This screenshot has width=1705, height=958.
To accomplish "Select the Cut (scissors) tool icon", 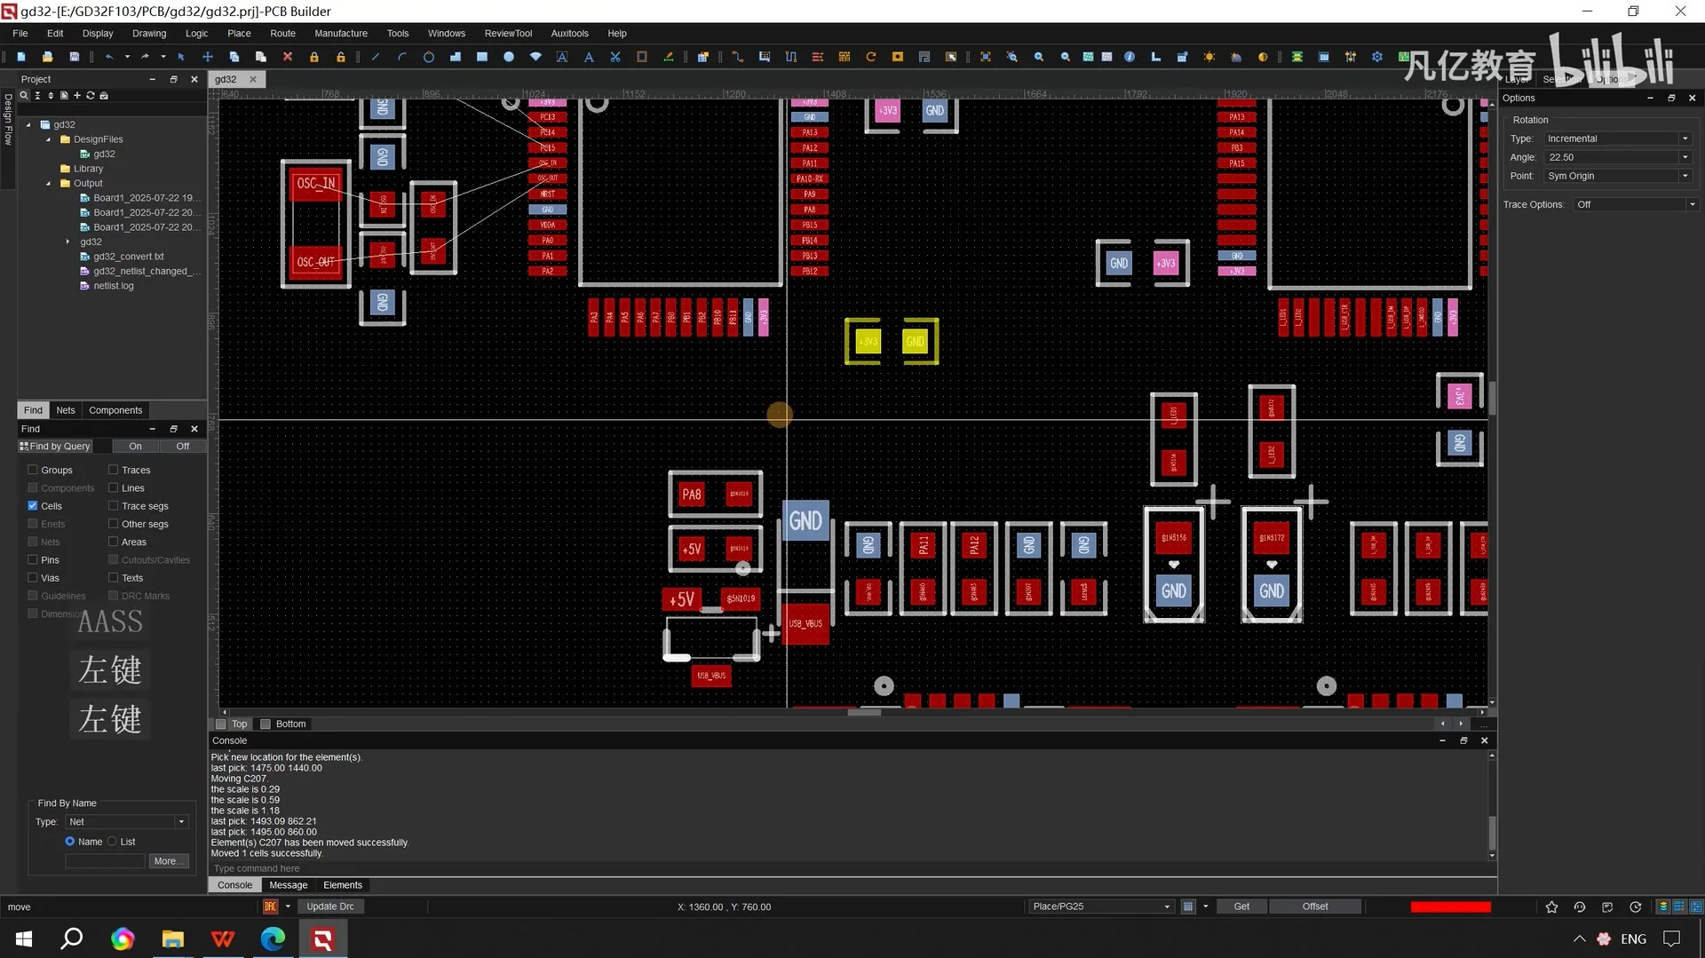I will 615,57.
